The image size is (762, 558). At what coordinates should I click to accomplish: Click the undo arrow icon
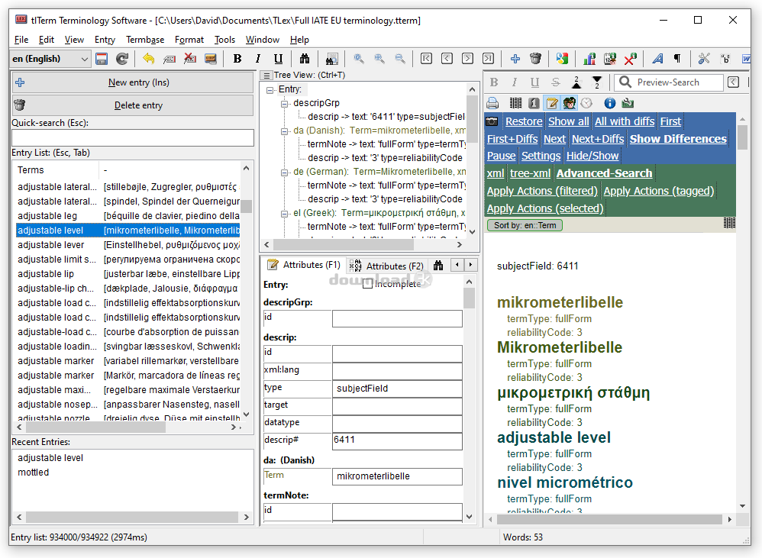[149, 58]
